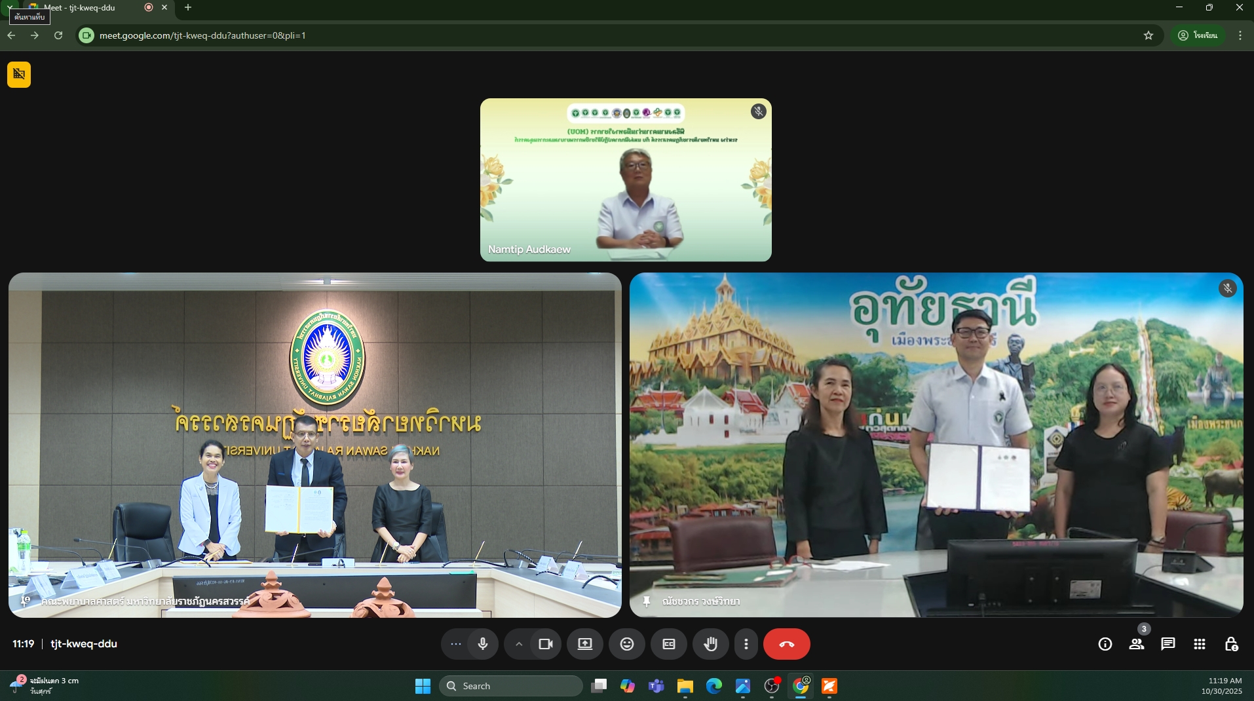Screen dimensions: 1254x701
Task: Toggle the camera button in Meet
Action: click(546, 644)
